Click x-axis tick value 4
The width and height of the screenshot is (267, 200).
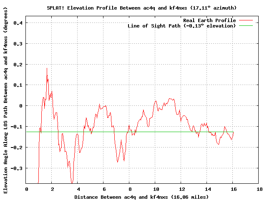pyautogui.click(x=78, y=189)
